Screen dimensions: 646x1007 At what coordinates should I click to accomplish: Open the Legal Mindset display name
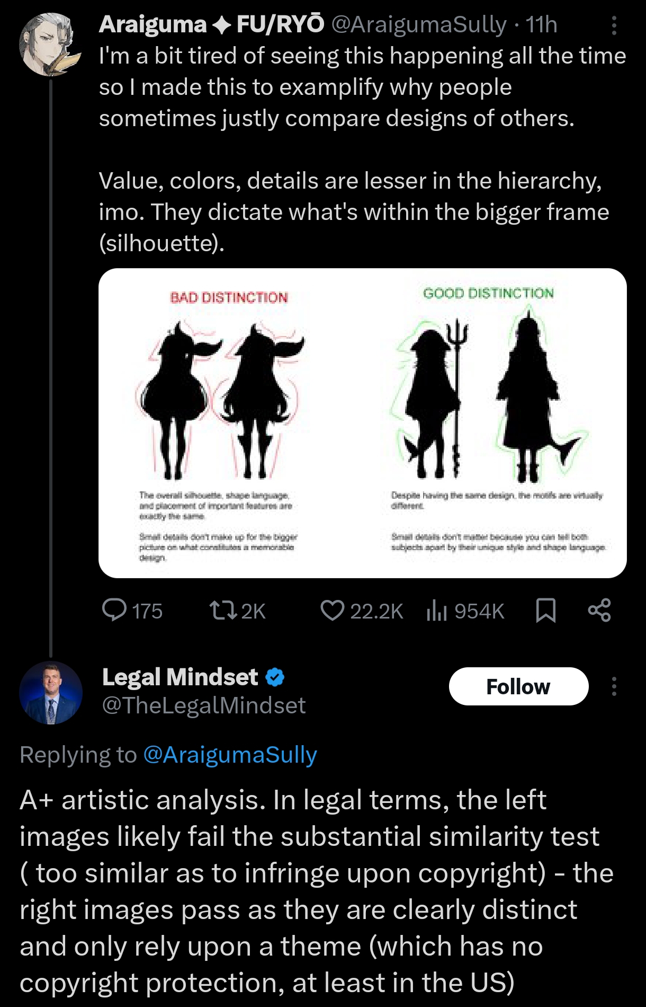tap(180, 677)
